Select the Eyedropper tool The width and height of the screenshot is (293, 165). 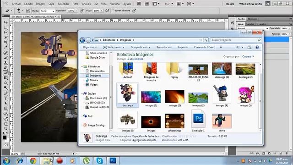(5, 47)
